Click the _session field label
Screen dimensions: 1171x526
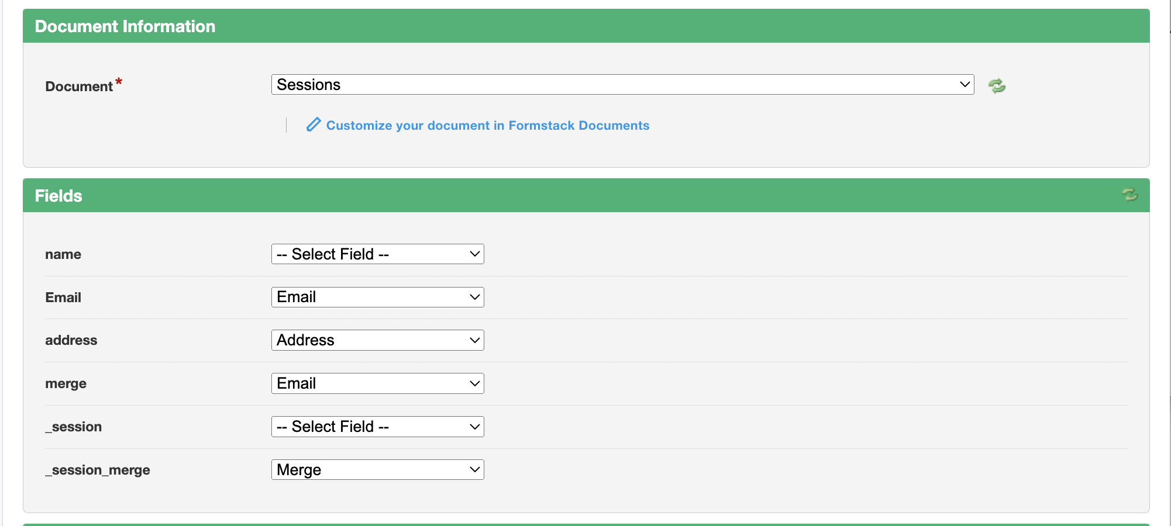pyautogui.click(x=74, y=427)
